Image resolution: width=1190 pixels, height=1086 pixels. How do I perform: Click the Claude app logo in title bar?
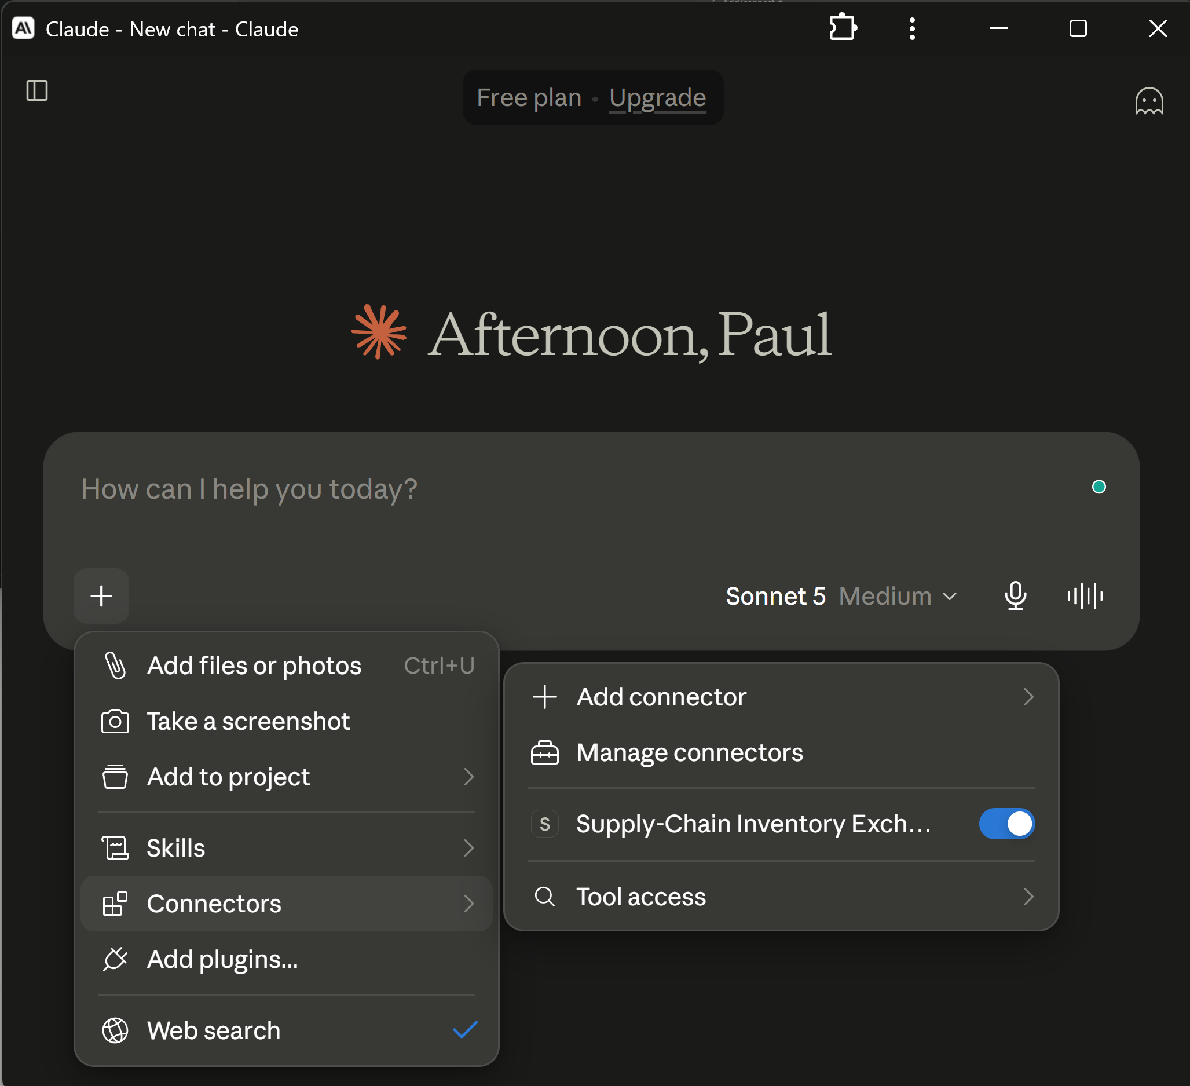coord(23,28)
